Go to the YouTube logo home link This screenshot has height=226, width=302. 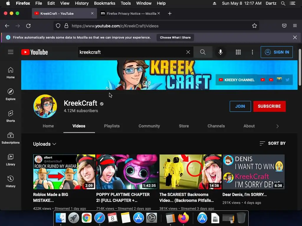(x=35, y=52)
